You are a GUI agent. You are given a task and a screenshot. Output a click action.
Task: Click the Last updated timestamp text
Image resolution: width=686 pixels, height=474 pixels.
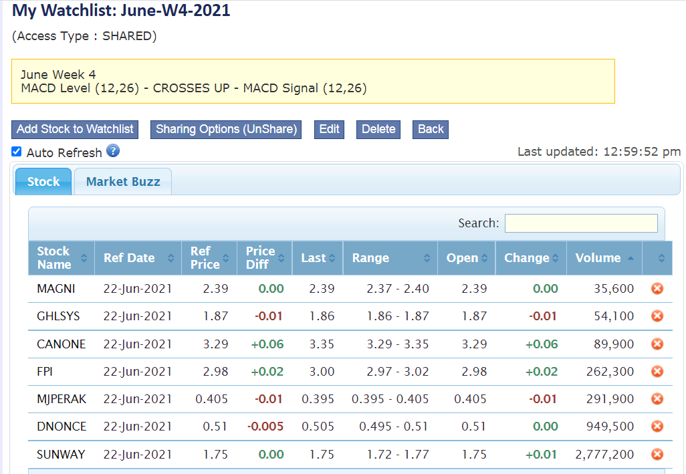599,152
